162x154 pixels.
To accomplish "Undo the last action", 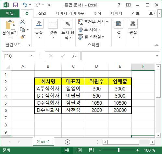I will pos(25,5).
